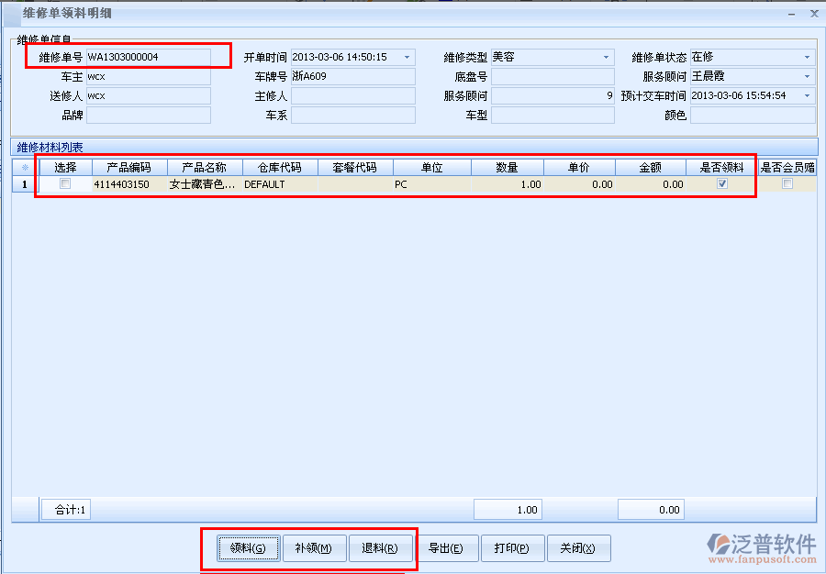The image size is (826, 574).
Task: Select row 1 via its row header
Action: (x=24, y=184)
